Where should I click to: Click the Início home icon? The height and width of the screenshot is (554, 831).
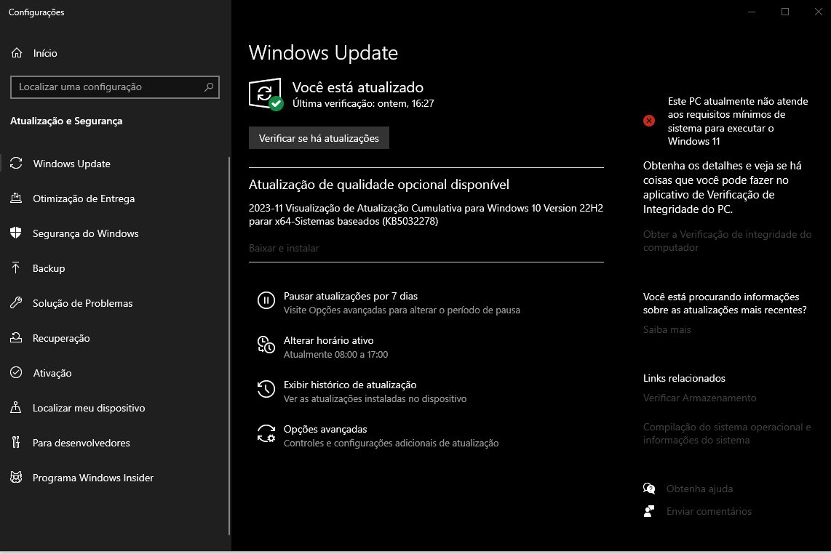pos(17,53)
